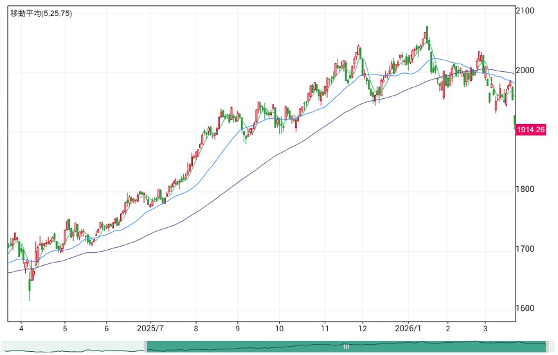Click the 1800 price axis label
Screen dimensions: 558x355
pos(525,189)
